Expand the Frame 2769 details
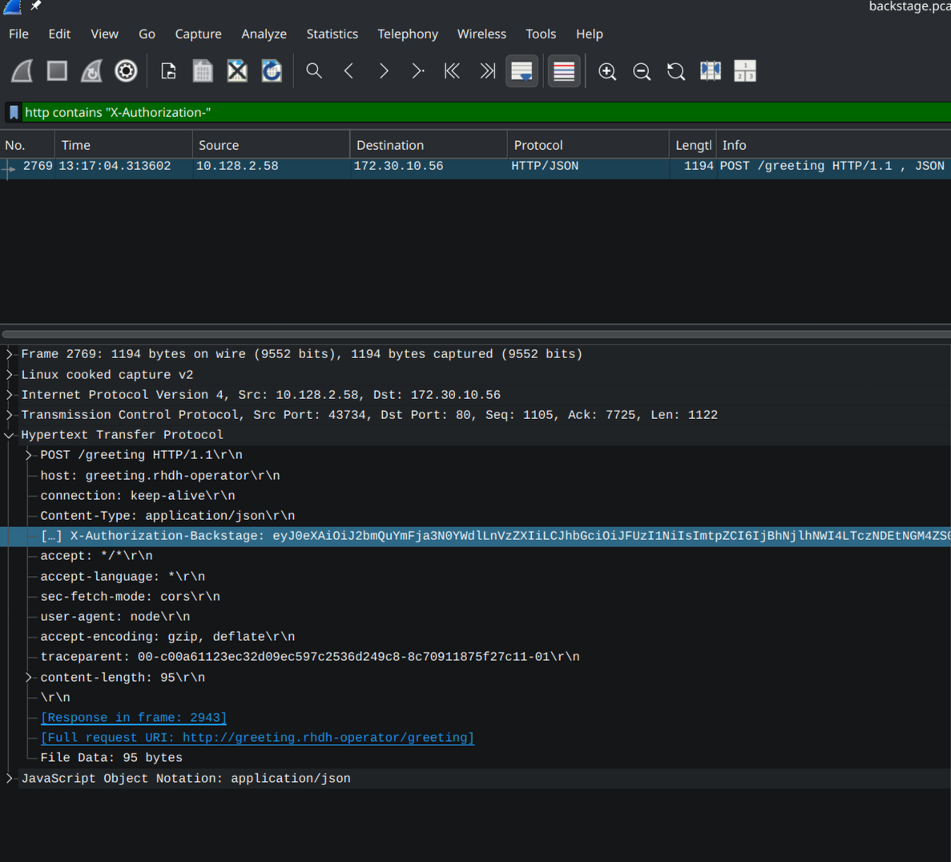The image size is (951, 862). coord(10,354)
